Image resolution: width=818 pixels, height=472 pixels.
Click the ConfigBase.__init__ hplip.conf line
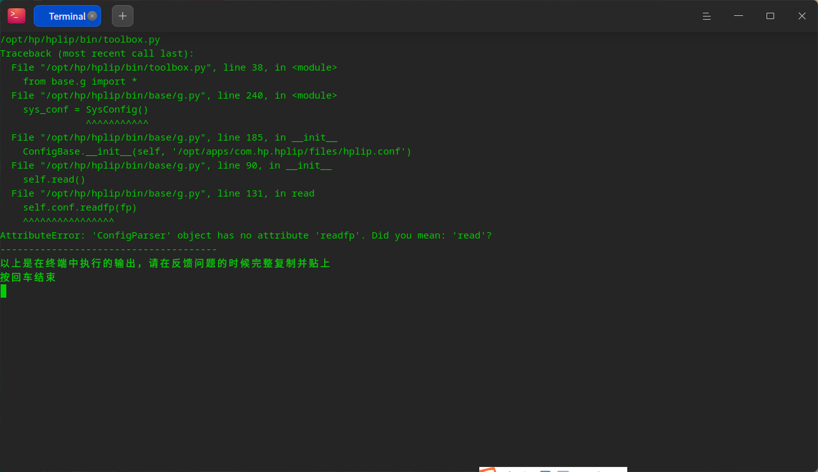217,151
